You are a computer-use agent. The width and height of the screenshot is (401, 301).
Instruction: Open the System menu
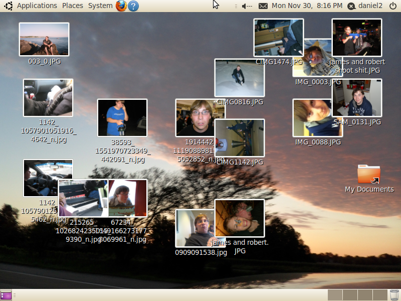pos(100,6)
